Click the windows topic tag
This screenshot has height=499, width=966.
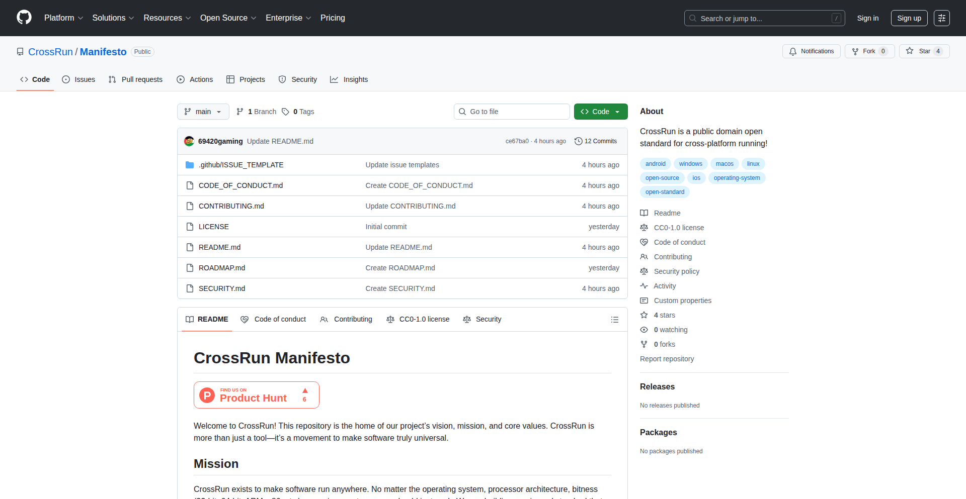[690, 164]
